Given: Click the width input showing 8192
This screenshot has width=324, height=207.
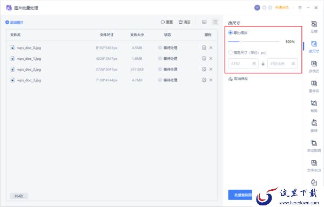Looking at the screenshot, I should click(x=243, y=64).
